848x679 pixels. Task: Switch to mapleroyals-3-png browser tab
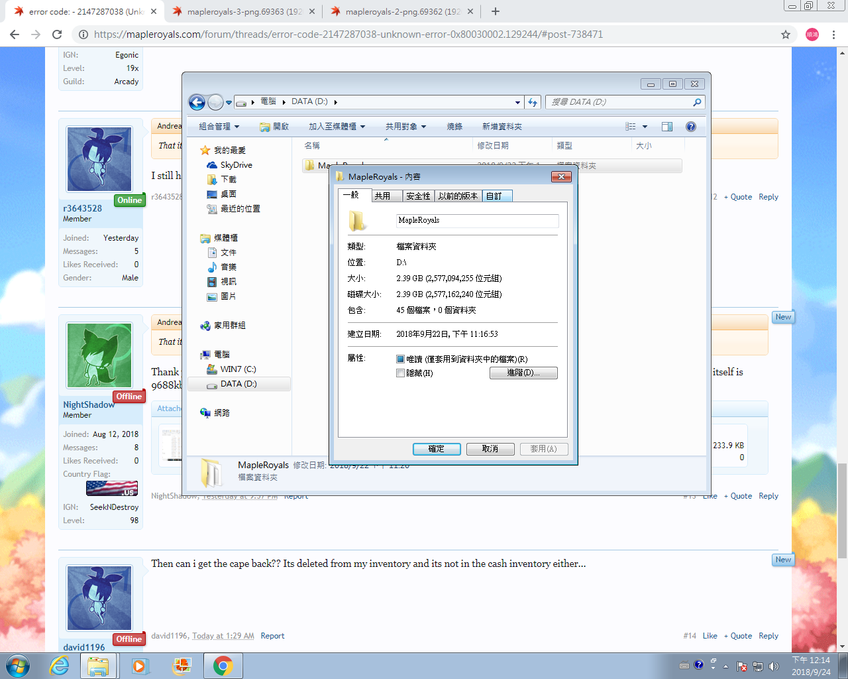point(244,11)
